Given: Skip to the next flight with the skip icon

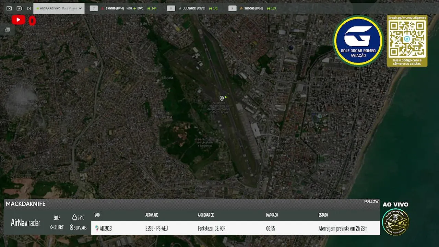Looking at the screenshot, I should tap(29, 8).
